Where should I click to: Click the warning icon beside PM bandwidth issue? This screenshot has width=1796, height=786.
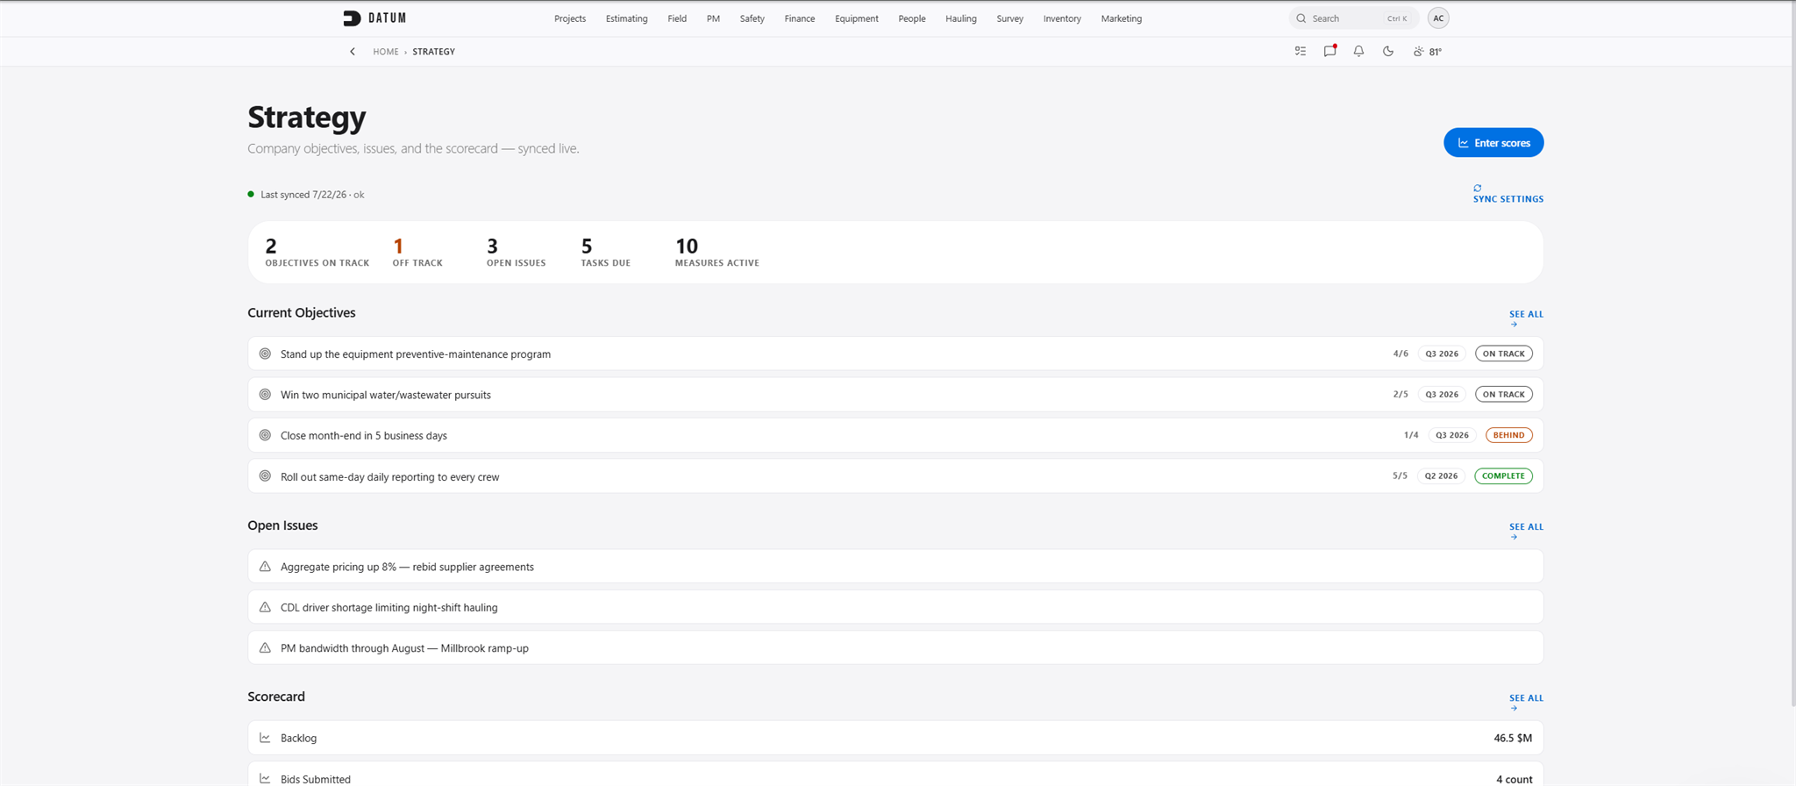(265, 648)
